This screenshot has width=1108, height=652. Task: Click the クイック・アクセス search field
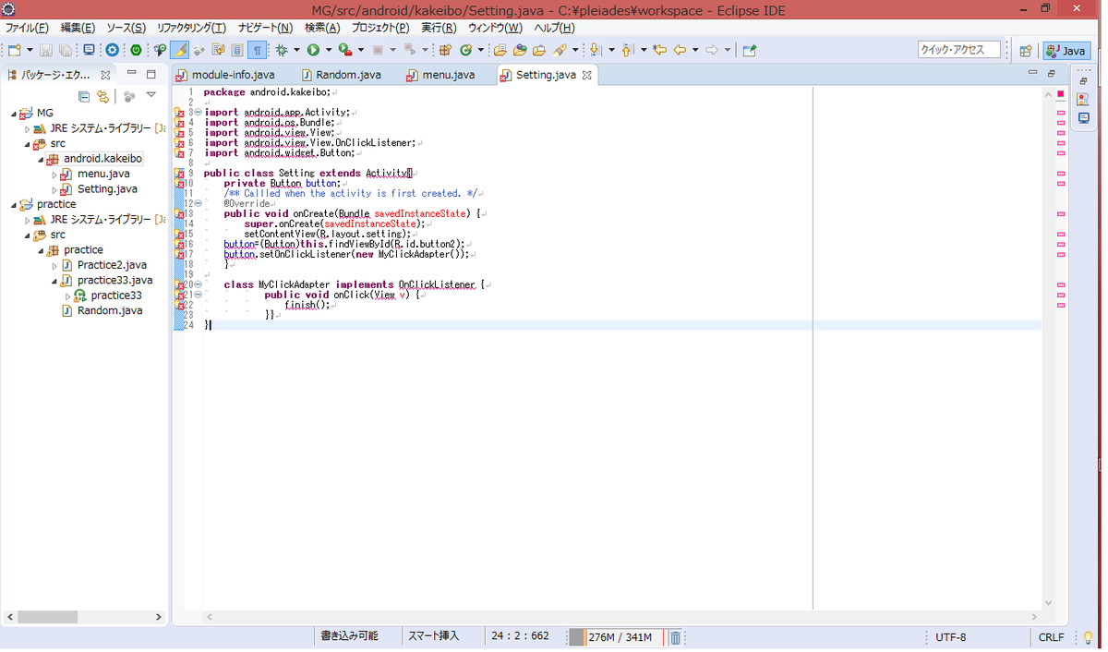[959, 50]
